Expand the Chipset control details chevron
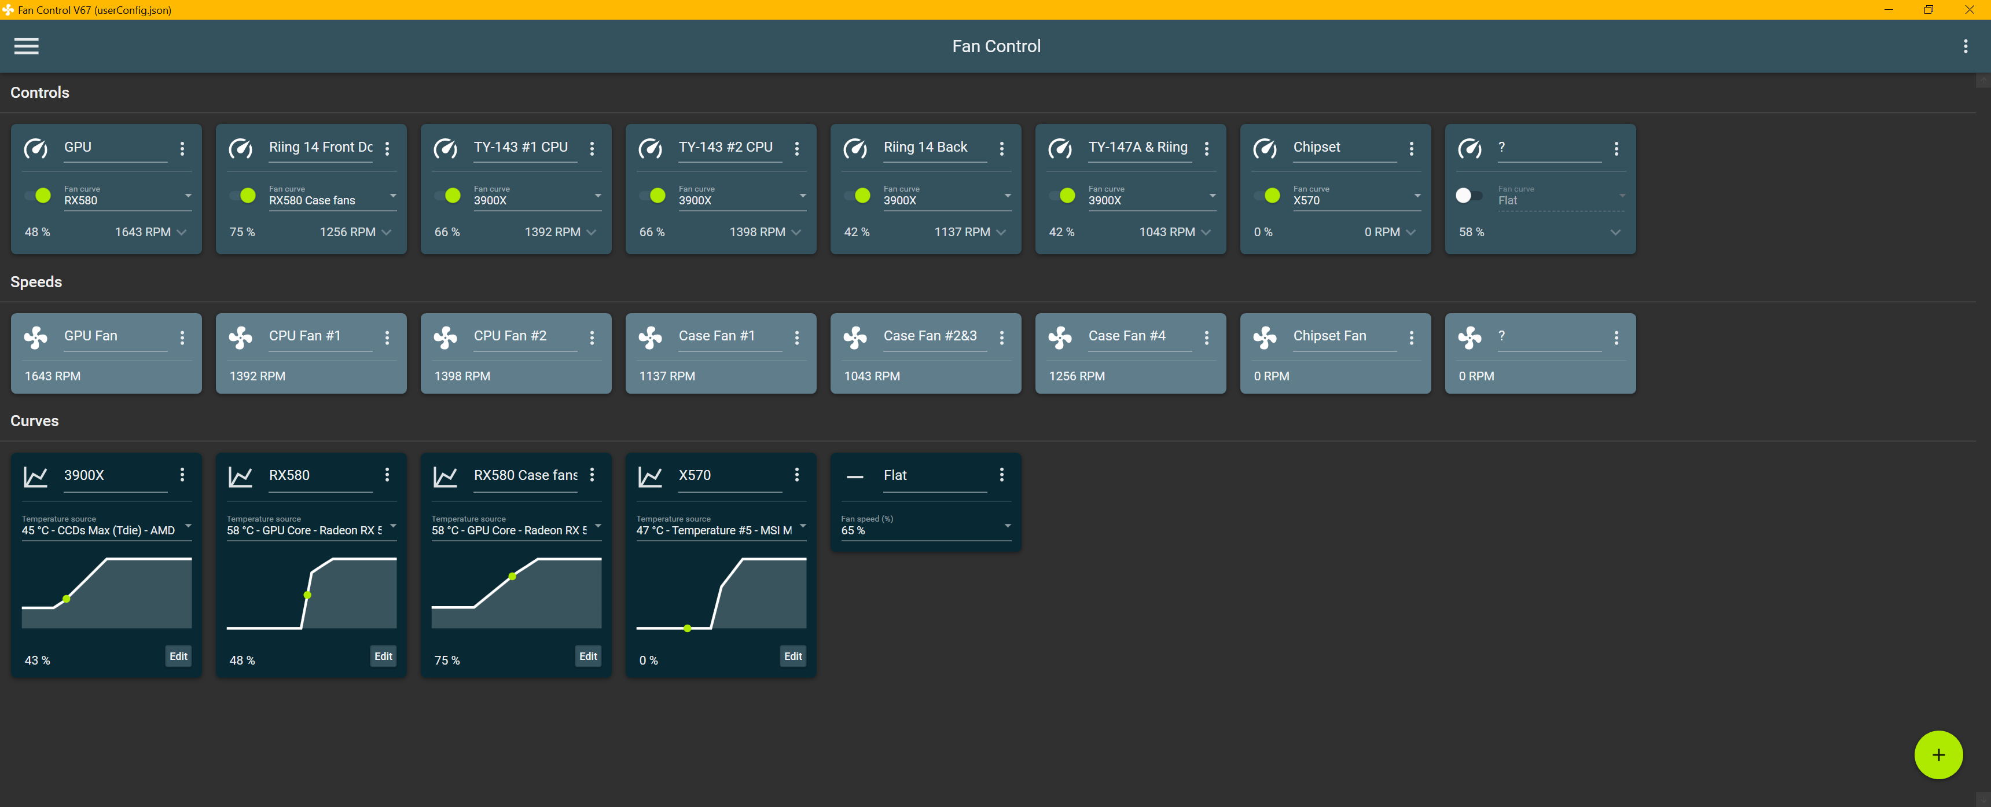The width and height of the screenshot is (1991, 807). [x=1410, y=232]
